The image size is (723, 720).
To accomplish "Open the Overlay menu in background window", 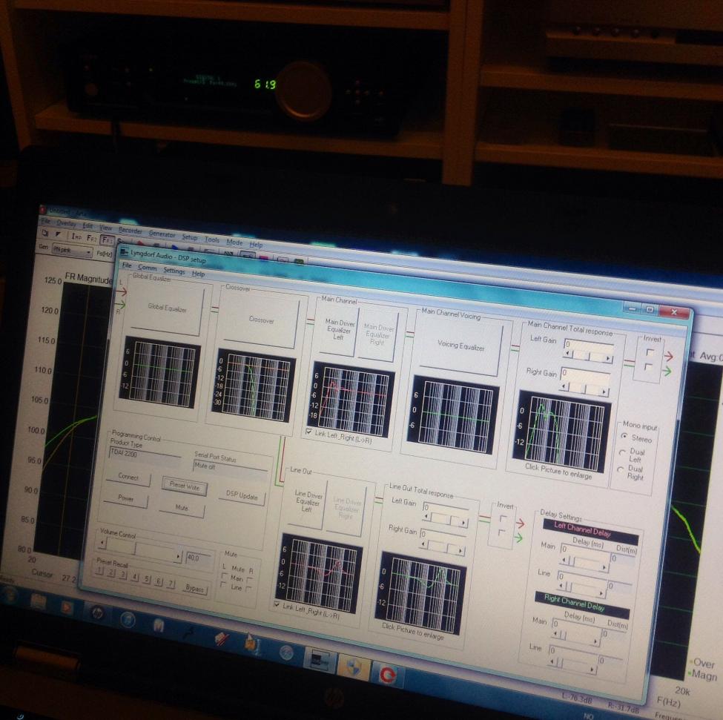I will pyautogui.click(x=66, y=223).
